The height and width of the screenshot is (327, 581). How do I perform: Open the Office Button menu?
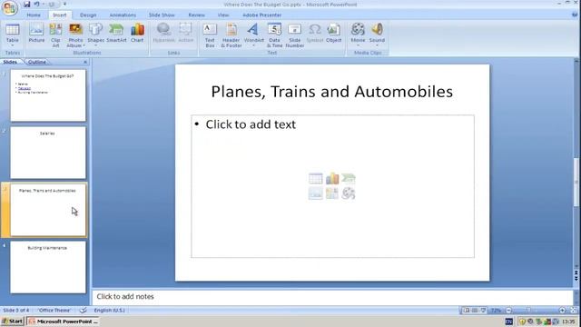pyautogui.click(x=9, y=8)
